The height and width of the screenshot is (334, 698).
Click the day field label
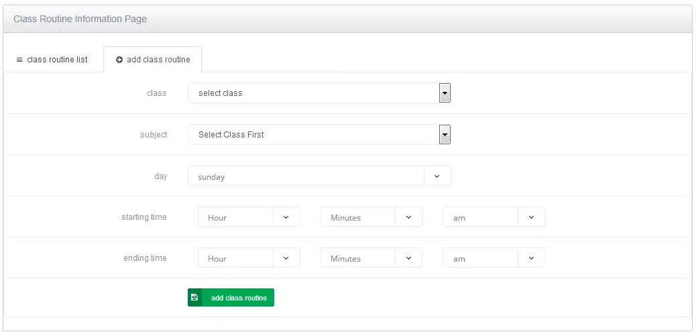pyautogui.click(x=161, y=176)
